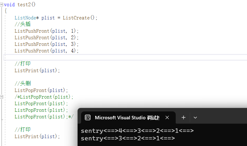Click ListPushFront(plist, 4) line

pos(47,51)
